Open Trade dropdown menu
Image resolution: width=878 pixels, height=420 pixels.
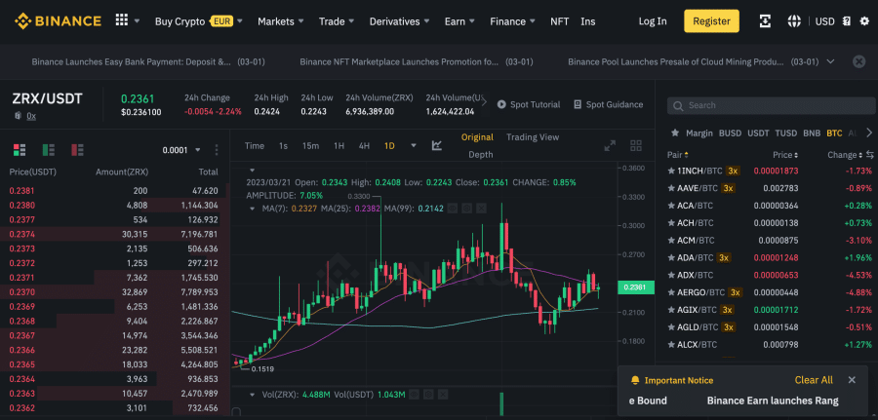337,21
